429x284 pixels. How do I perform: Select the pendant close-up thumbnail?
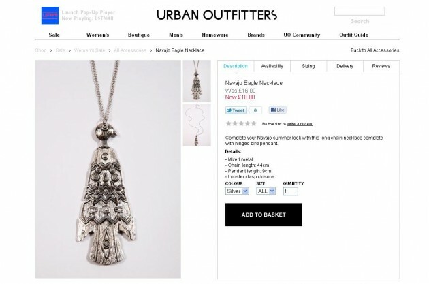pos(197,81)
